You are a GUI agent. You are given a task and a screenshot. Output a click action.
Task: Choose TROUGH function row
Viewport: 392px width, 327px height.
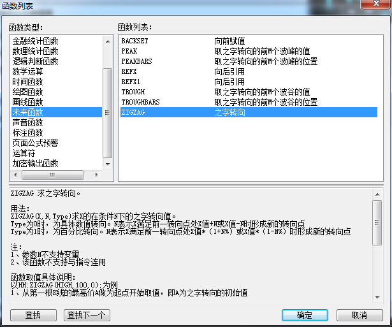tap(249, 92)
